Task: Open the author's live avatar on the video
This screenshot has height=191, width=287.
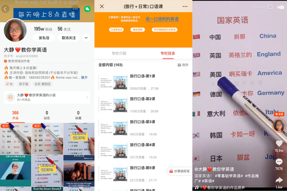Action: tap(279, 125)
